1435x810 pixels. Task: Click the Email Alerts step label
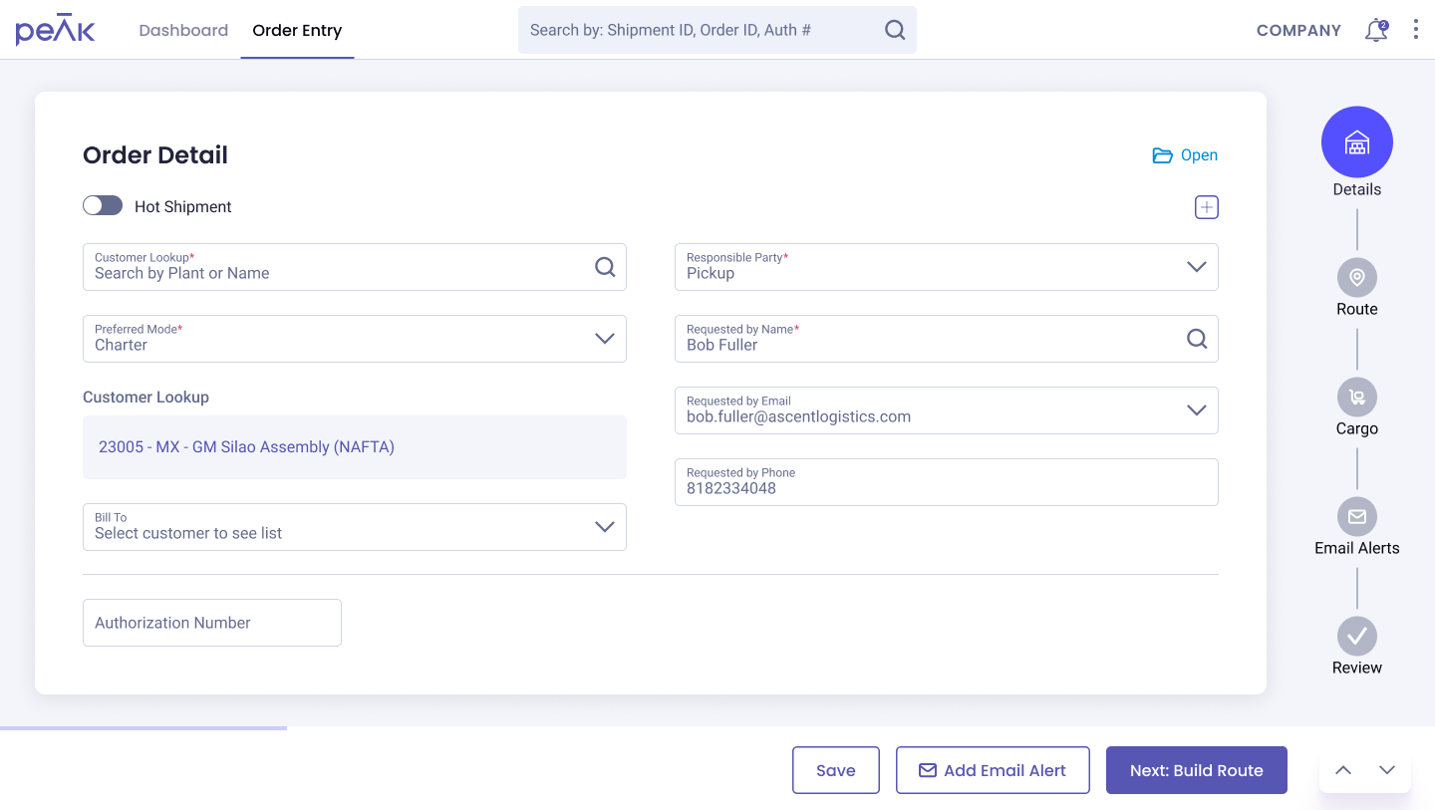[x=1357, y=548]
